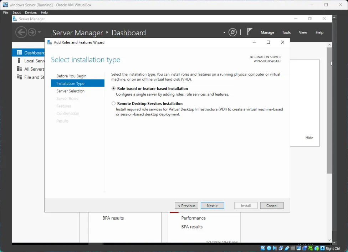Click the grayed-out Install button
Screen dimensions: 348x252
click(x=246, y=206)
